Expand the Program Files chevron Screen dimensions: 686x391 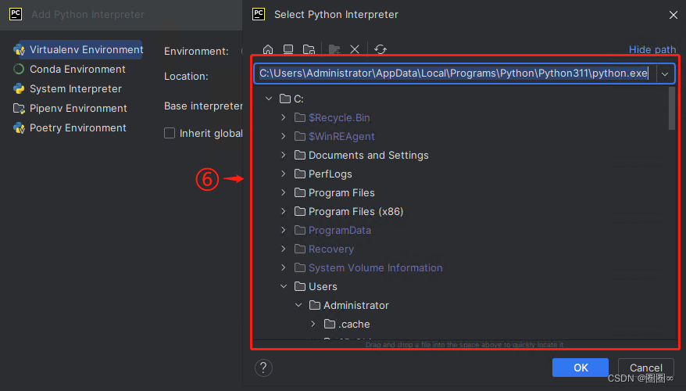coord(284,192)
